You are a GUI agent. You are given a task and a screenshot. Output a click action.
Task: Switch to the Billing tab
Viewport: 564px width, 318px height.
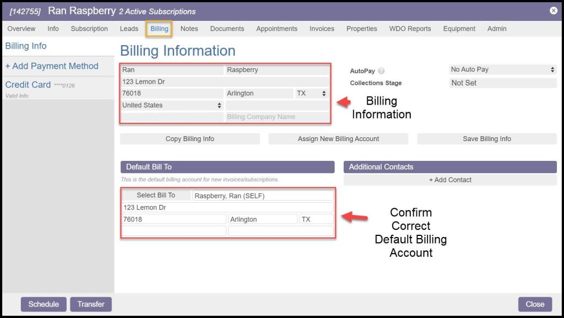pyautogui.click(x=159, y=29)
